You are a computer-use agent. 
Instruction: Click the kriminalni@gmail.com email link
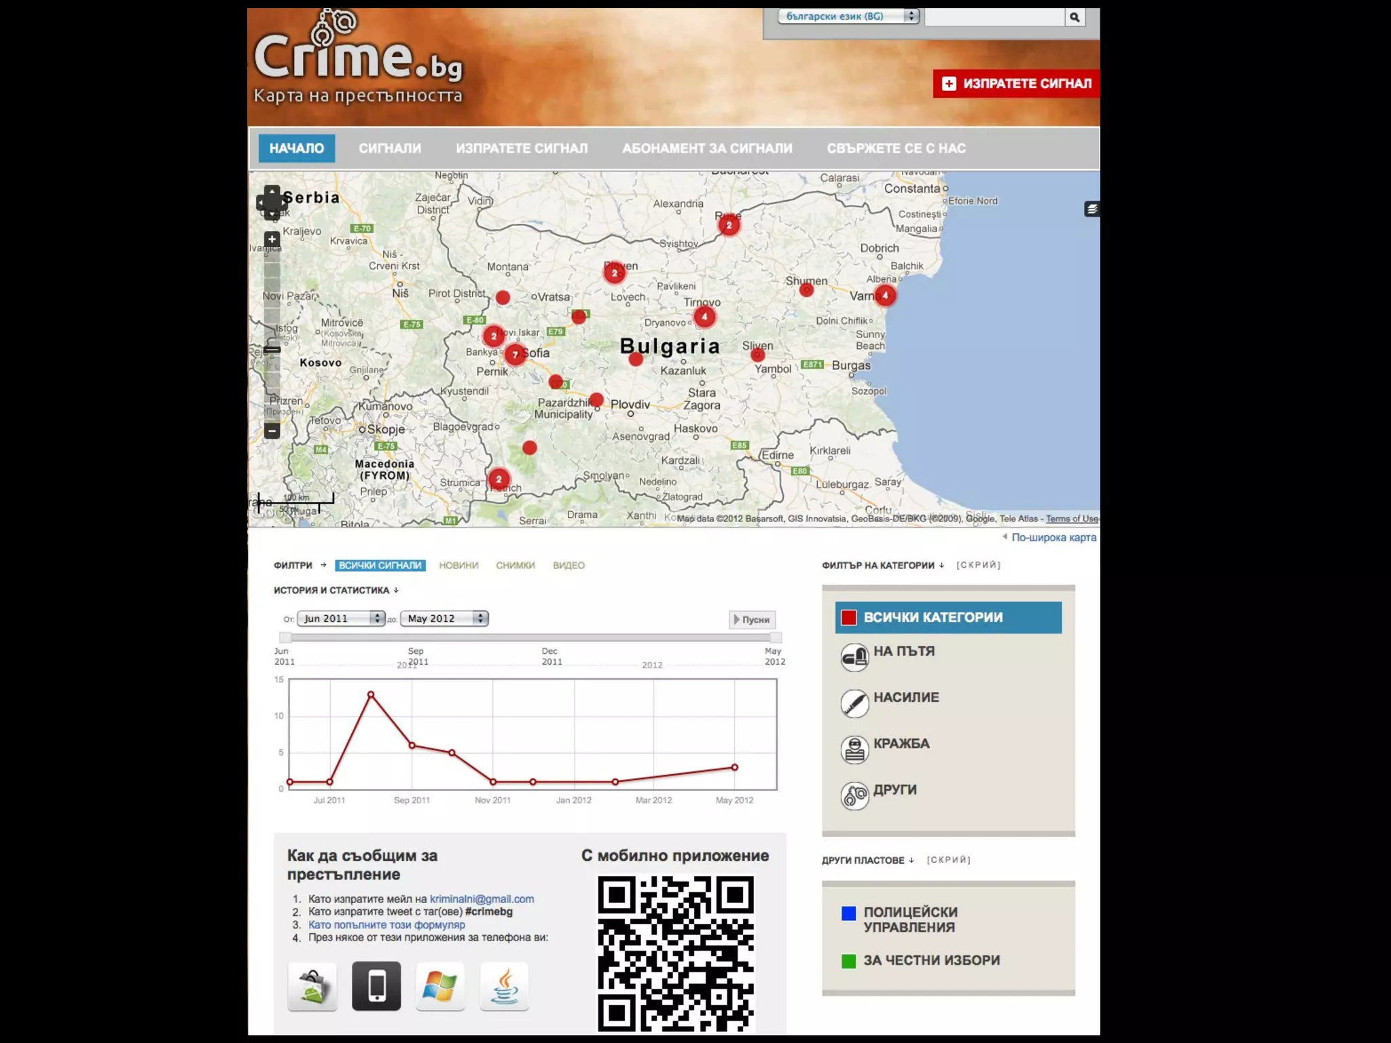tap(482, 899)
